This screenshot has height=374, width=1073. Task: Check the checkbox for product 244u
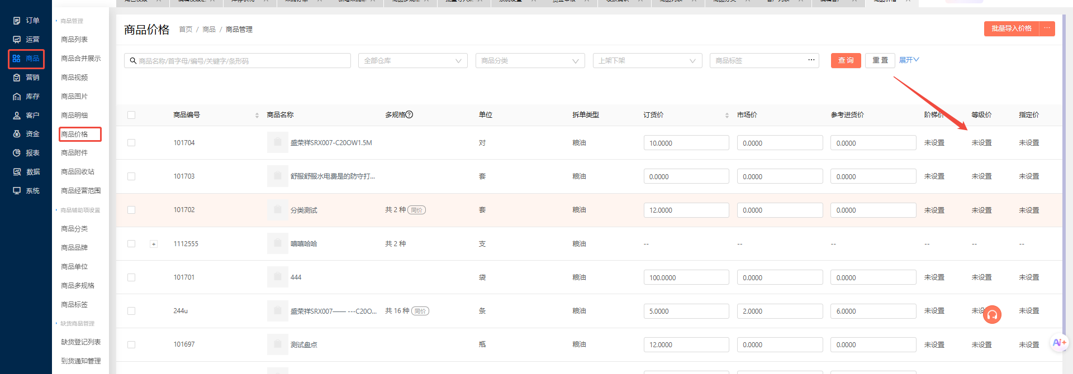click(131, 311)
